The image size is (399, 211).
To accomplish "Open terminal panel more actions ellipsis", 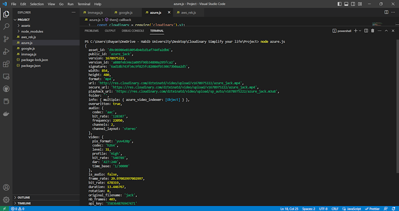I will (x=379, y=31).
